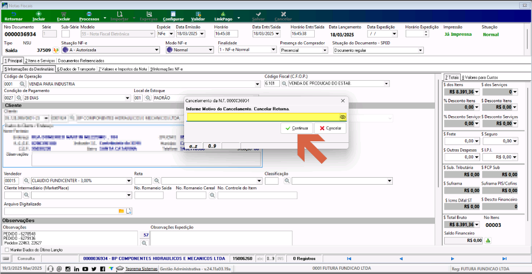Click the colorful icon beside NSU 37509
532x274 pixels.
tap(56, 50)
